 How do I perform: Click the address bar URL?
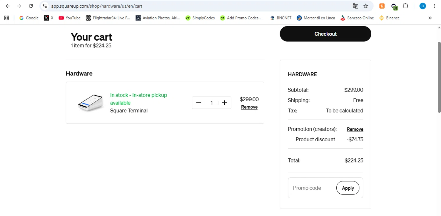(x=97, y=6)
